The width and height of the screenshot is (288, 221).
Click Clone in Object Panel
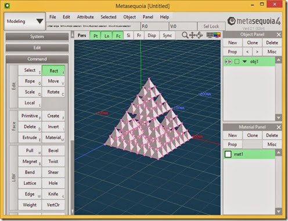tap(252, 43)
